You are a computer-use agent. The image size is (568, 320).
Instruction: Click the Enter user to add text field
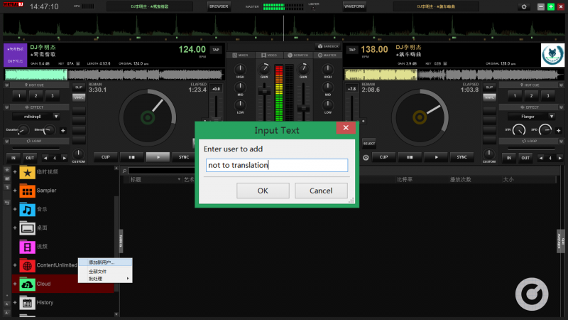pyautogui.click(x=275, y=165)
